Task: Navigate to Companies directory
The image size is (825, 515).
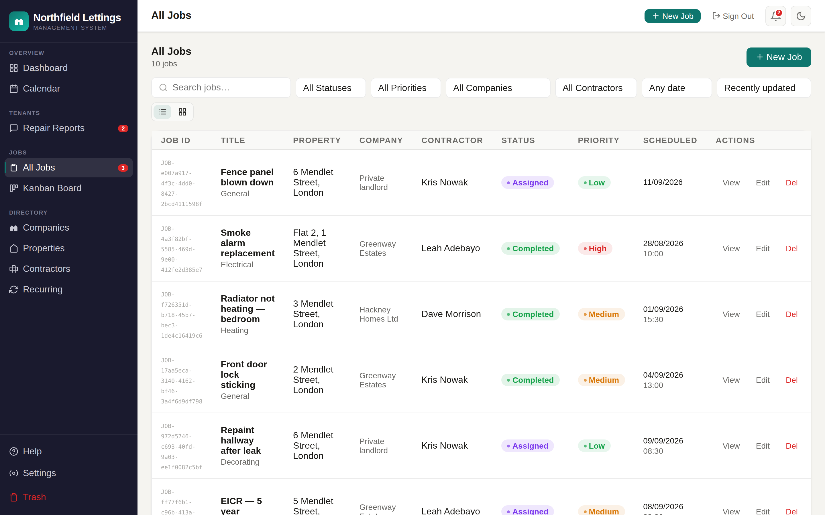Action: point(69,228)
